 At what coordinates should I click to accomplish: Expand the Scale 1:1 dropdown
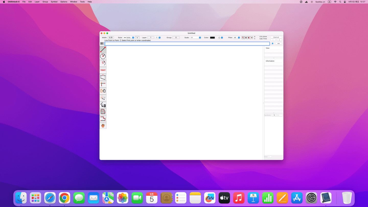pos(195,38)
